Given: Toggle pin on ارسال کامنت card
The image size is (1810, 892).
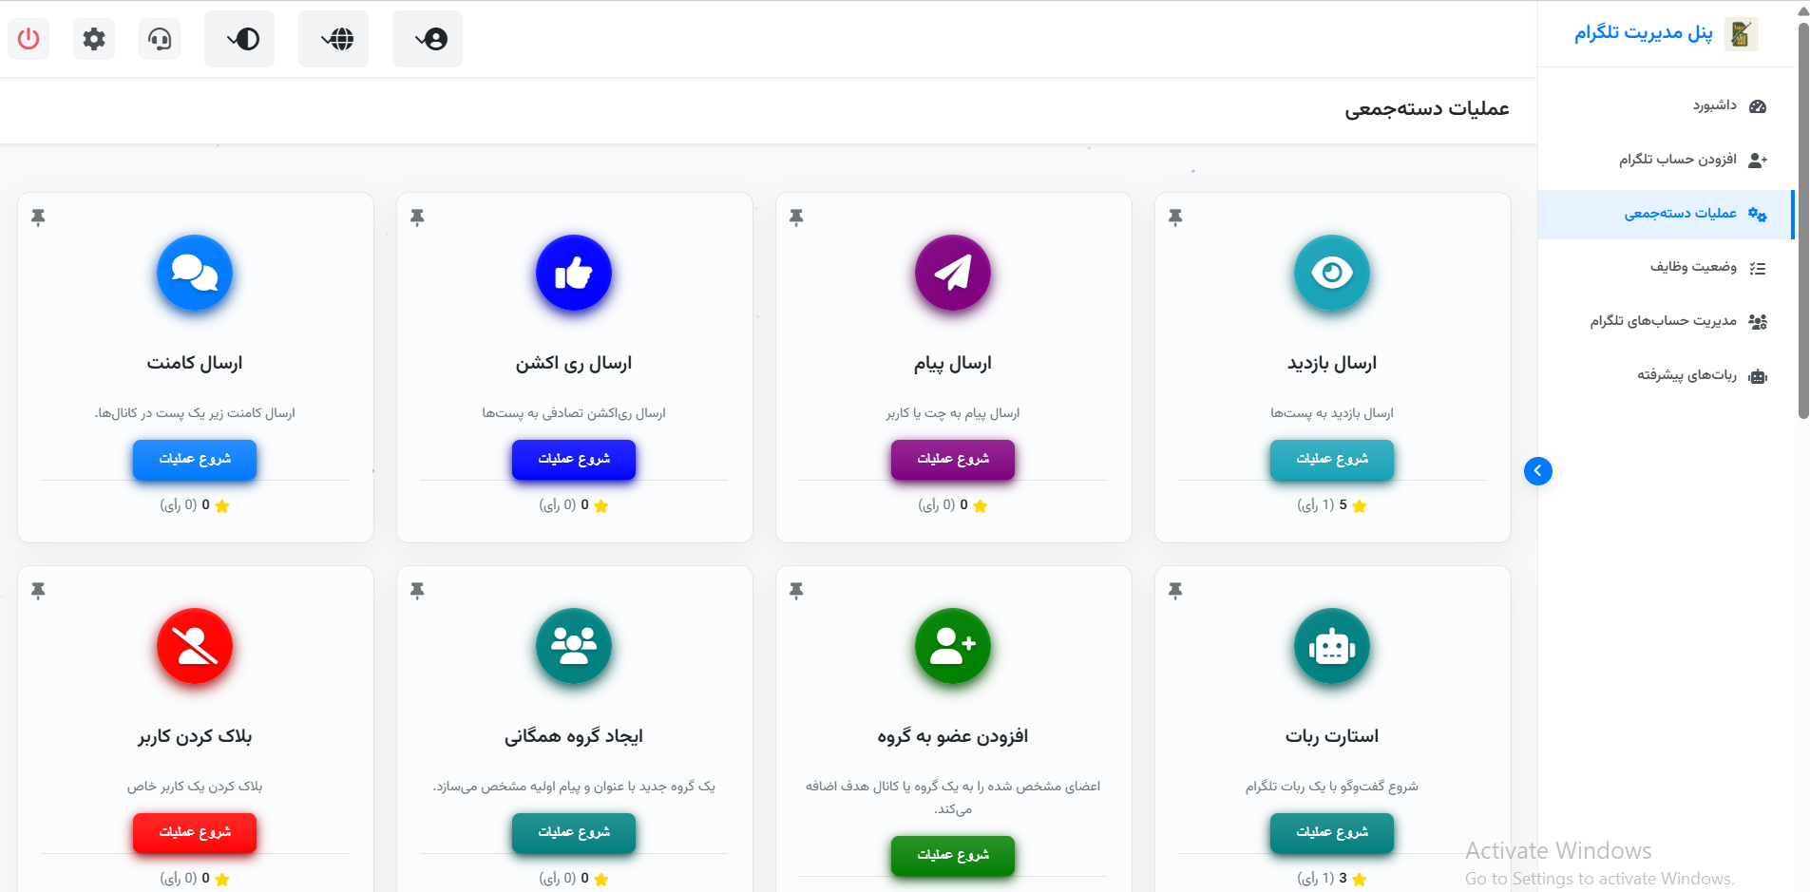Looking at the screenshot, I should tap(38, 218).
